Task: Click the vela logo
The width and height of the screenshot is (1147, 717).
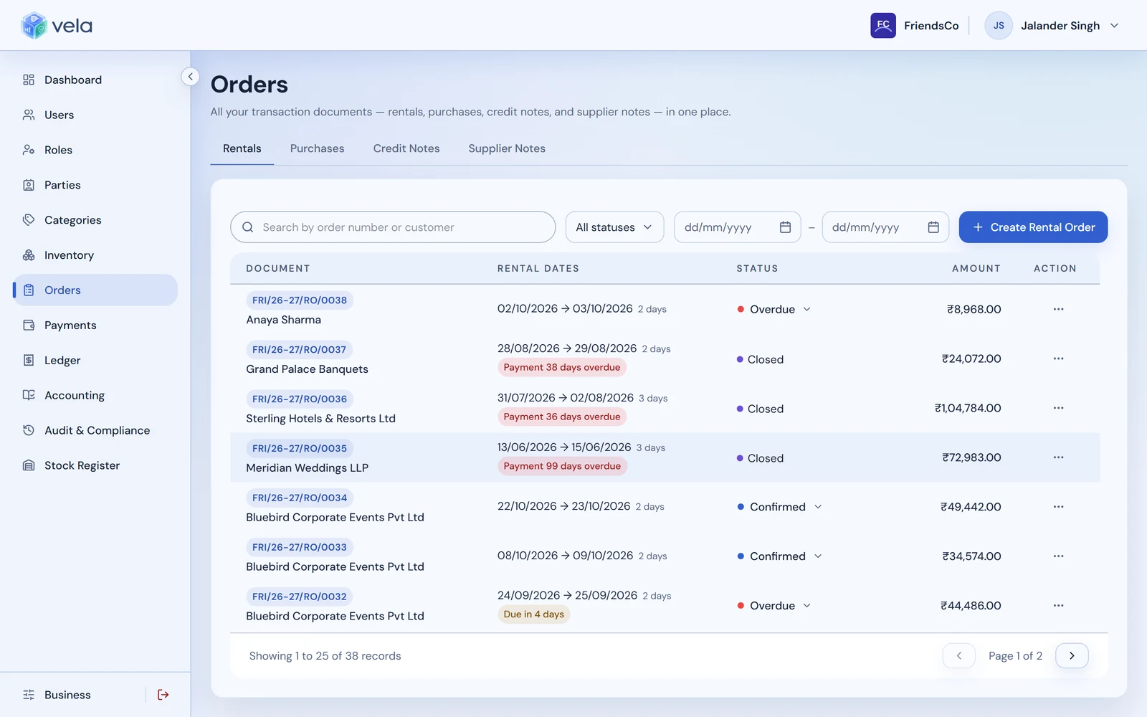Action: pos(57,26)
